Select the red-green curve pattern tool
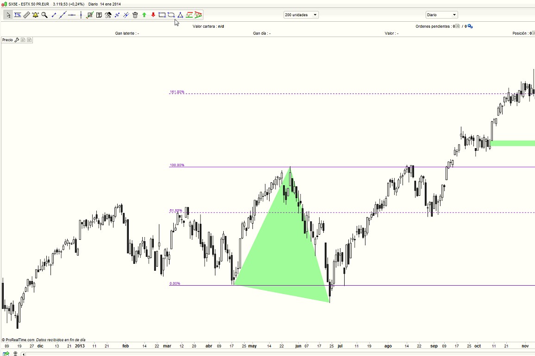535x356 pixels. pos(189,15)
